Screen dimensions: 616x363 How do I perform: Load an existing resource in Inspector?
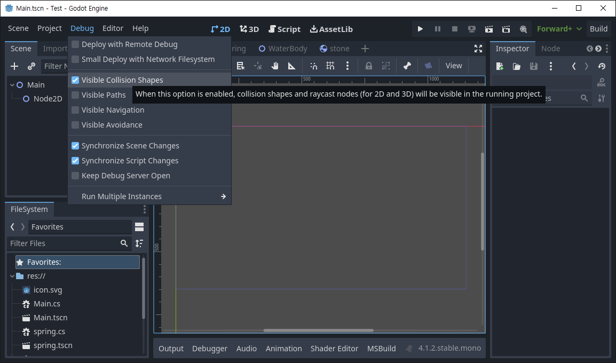(x=517, y=66)
